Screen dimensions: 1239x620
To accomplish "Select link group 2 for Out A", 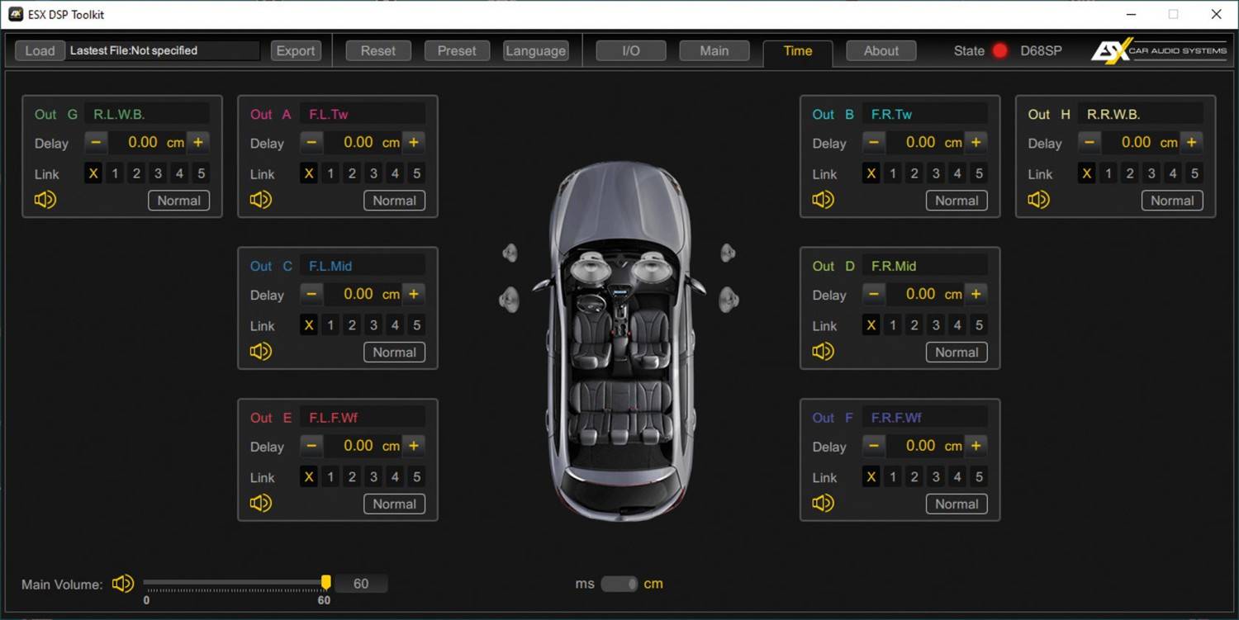I will click(x=352, y=173).
